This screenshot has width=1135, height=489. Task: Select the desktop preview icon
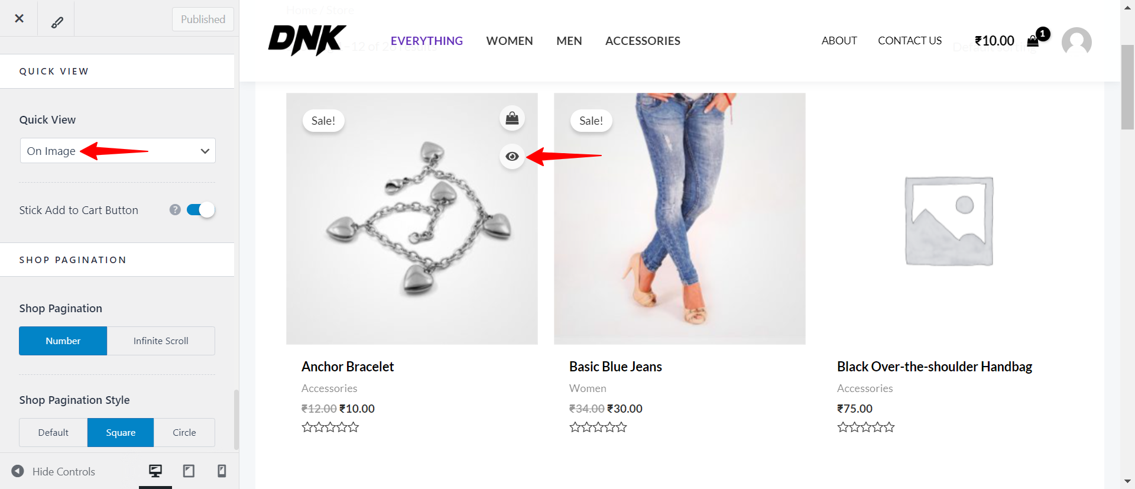coord(155,469)
